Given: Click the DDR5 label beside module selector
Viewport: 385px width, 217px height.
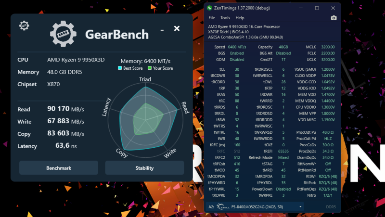Looking at the screenshot, I should pyautogui.click(x=331, y=207).
